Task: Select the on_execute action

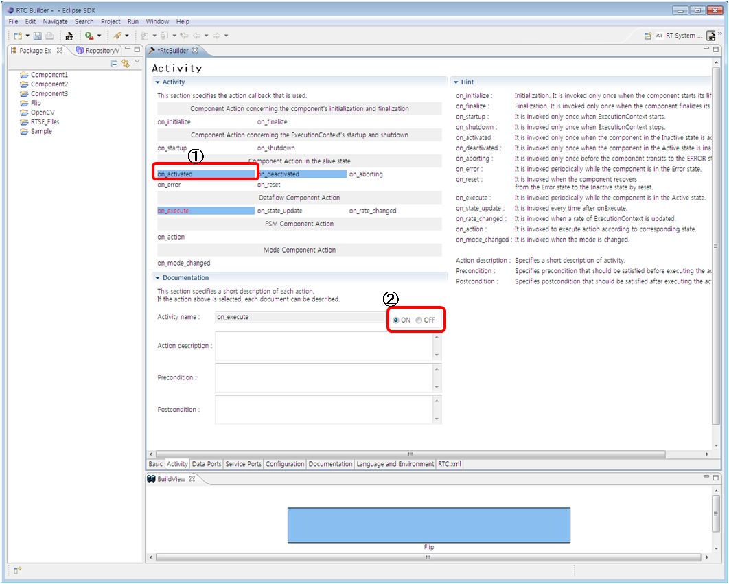Action: pos(206,211)
